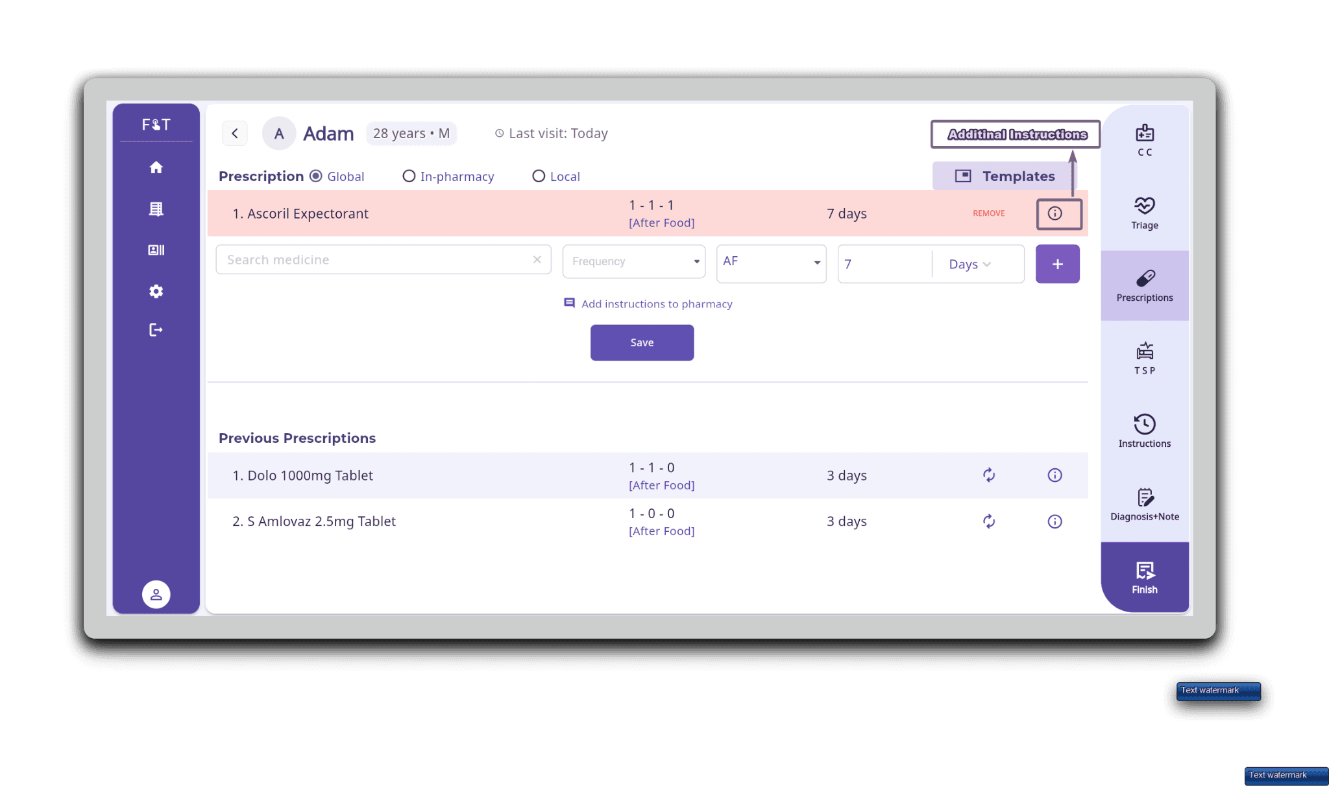
Task: Open the ID card icon in sidebar
Action: [156, 250]
